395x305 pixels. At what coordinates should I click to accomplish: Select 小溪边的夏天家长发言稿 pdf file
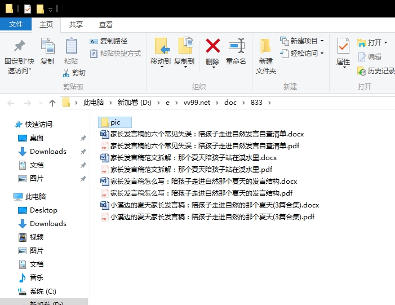coord(207,217)
